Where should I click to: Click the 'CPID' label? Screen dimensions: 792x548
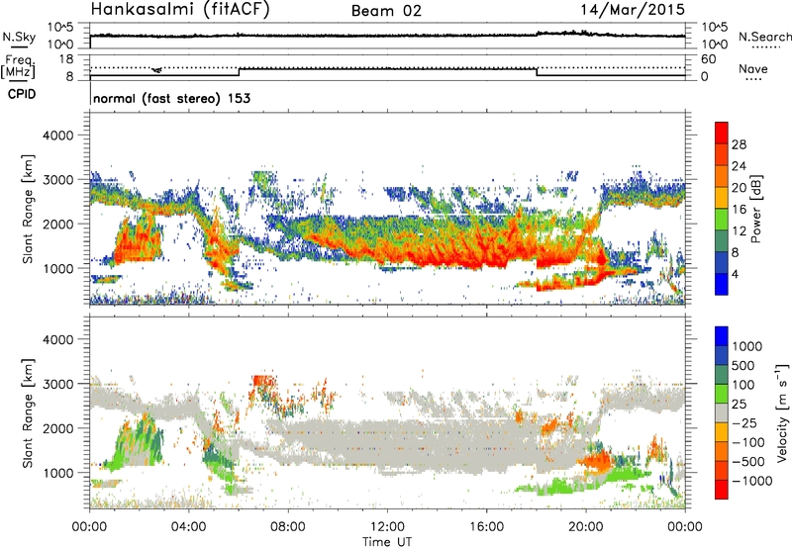click(22, 94)
